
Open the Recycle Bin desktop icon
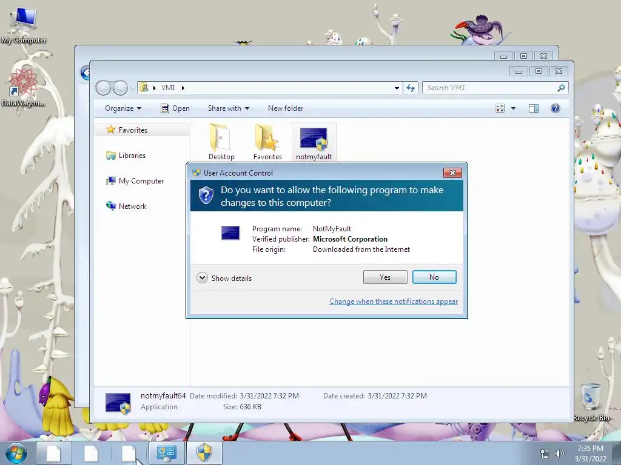[x=591, y=402]
